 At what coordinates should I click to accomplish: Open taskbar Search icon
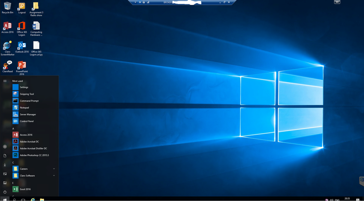pos(14,200)
